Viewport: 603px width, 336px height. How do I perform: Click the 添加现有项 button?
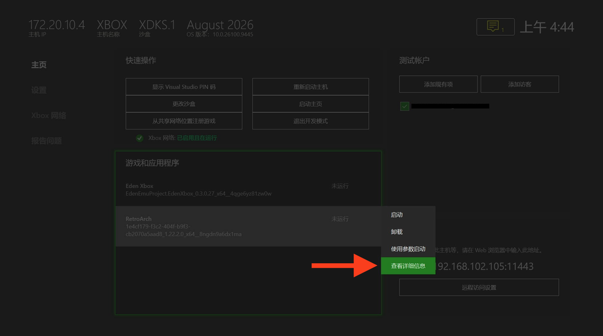[x=438, y=84]
